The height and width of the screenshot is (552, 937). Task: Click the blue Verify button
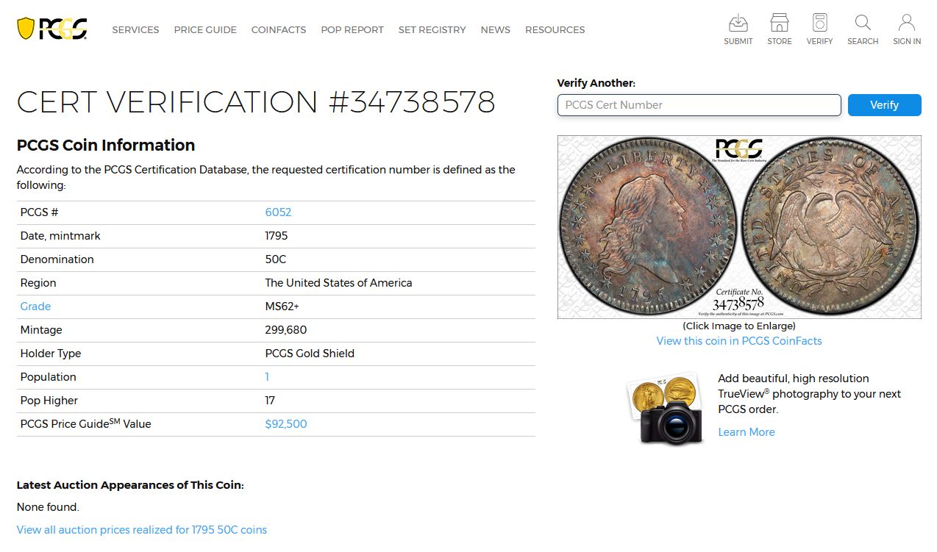click(x=884, y=105)
